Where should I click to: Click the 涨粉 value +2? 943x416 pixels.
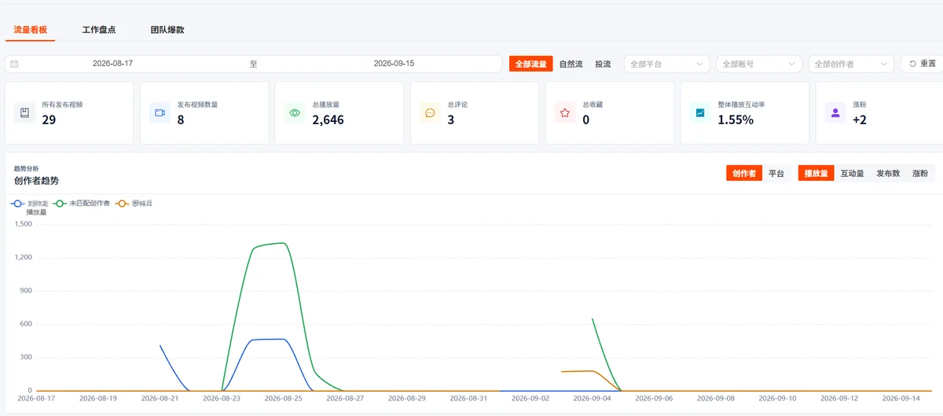click(860, 120)
